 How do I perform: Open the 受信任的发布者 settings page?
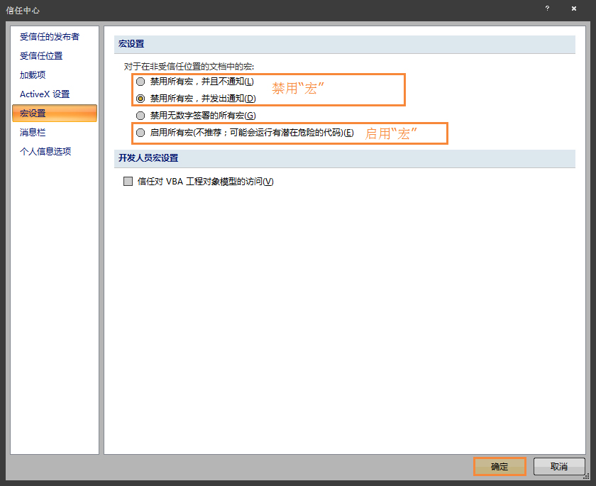tap(50, 36)
